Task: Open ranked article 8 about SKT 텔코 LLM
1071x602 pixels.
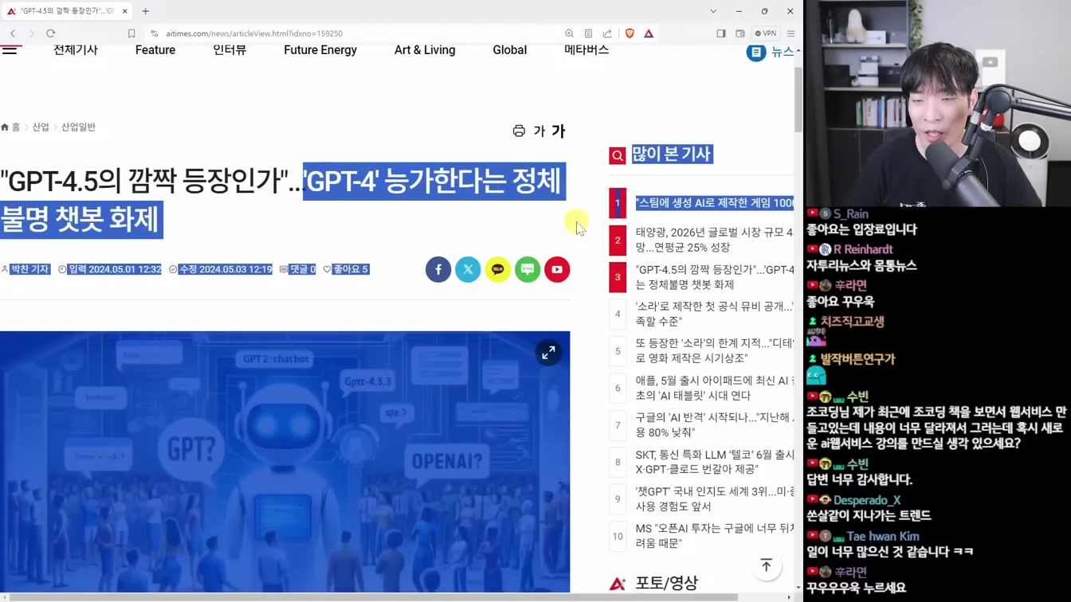Action: (x=714, y=462)
